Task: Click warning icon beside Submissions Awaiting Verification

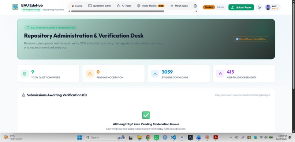Action: coord(23,95)
